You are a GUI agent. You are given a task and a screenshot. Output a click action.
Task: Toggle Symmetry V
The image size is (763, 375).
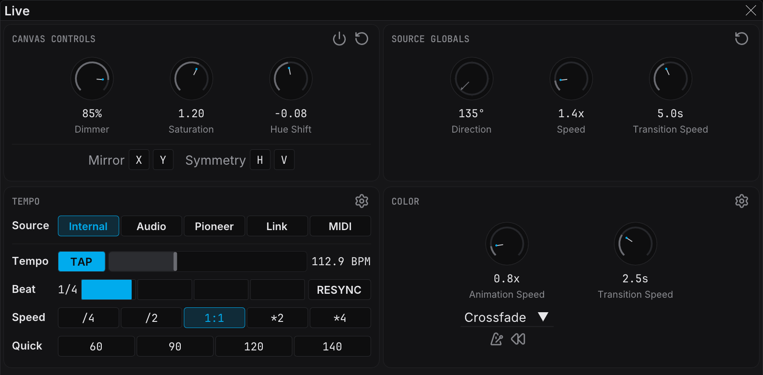(284, 160)
